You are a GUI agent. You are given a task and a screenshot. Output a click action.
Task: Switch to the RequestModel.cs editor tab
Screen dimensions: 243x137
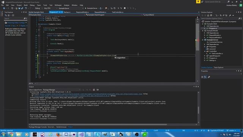coord(100,12)
